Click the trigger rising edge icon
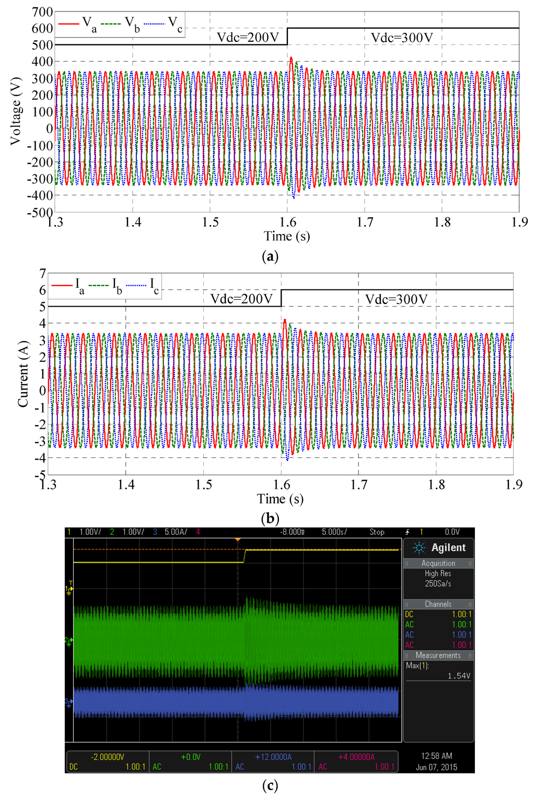The width and height of the screenshot is (535, 798). click(x=408, y=532)
